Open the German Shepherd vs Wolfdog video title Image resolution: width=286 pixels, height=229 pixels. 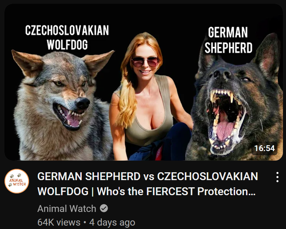click(147, 184)
